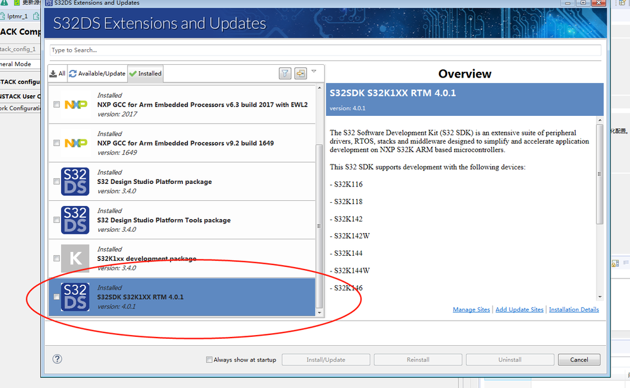This screenshot has width=630, height=388.
Task: Check the NXP GCC v6.3 build 2017 checkbox
Action: pyautogui.click(x=57, y=105)
